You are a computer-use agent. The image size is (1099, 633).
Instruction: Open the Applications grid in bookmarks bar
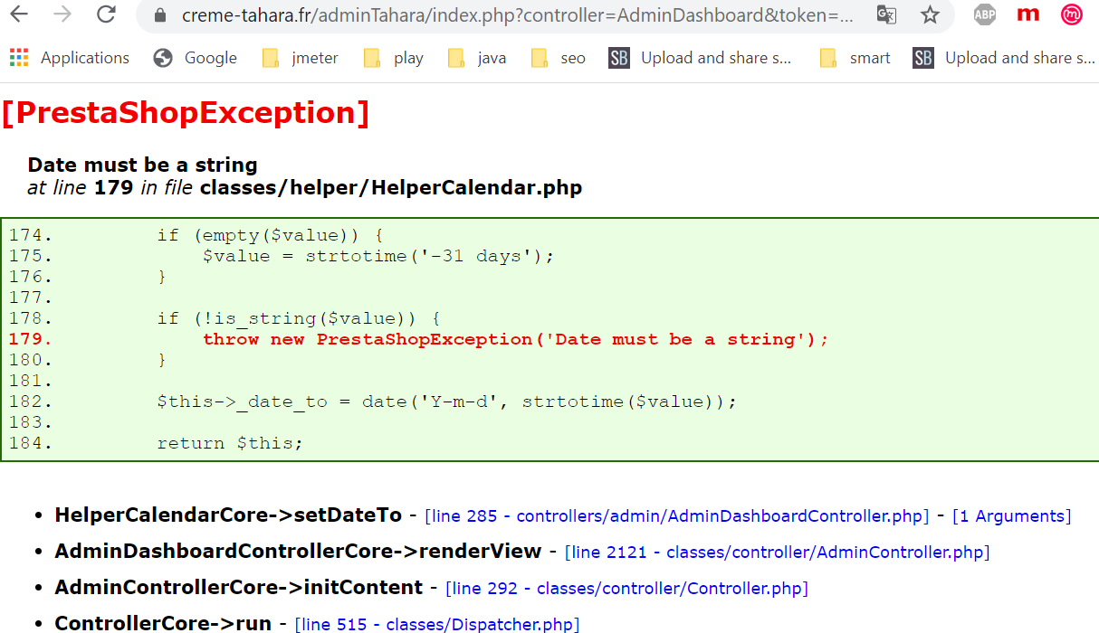70,58
